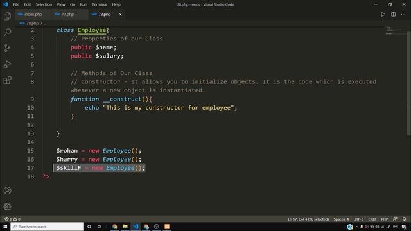Open the Selection menu
411x231 pixels.
coord(44,4)
